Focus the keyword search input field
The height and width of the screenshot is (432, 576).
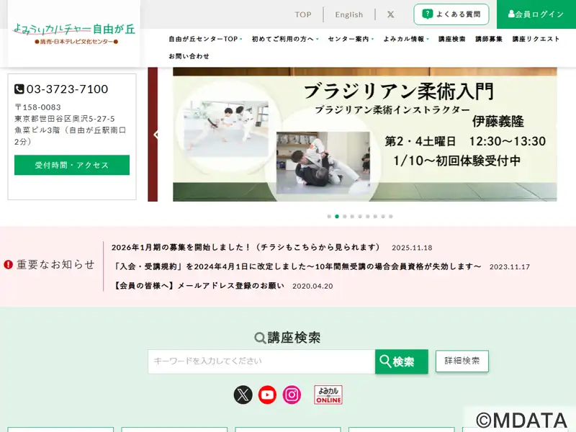(261, 361)
